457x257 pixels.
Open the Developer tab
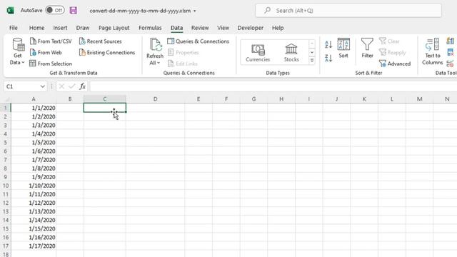251,28
